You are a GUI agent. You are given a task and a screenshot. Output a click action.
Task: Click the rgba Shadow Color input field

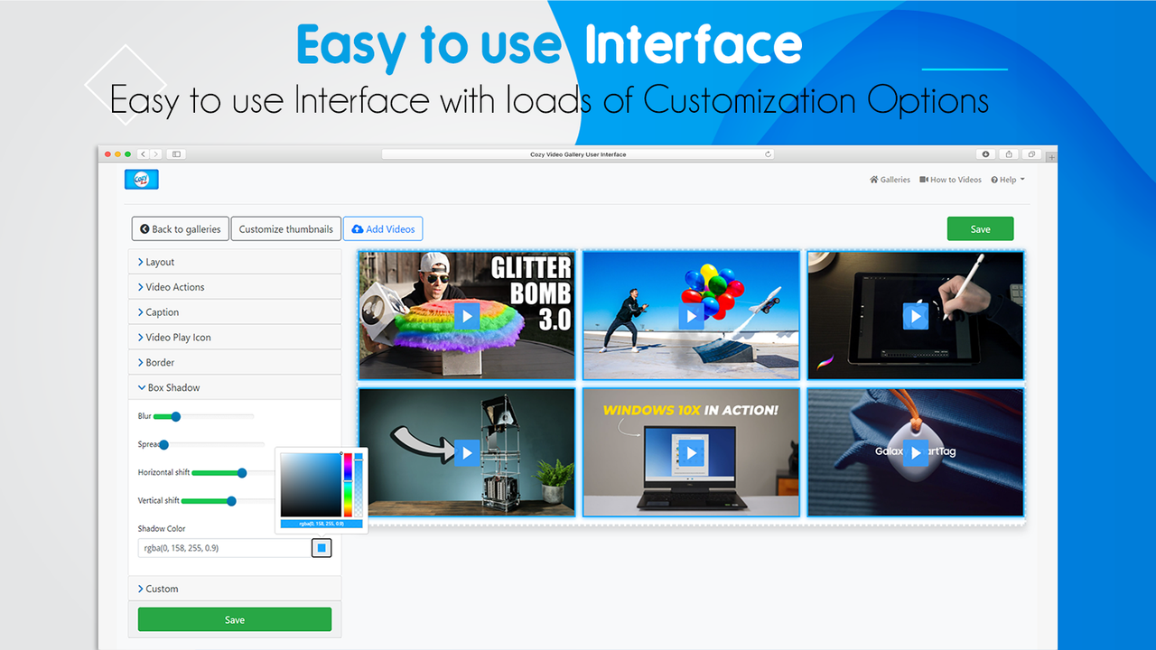click(x=217, y=547)
